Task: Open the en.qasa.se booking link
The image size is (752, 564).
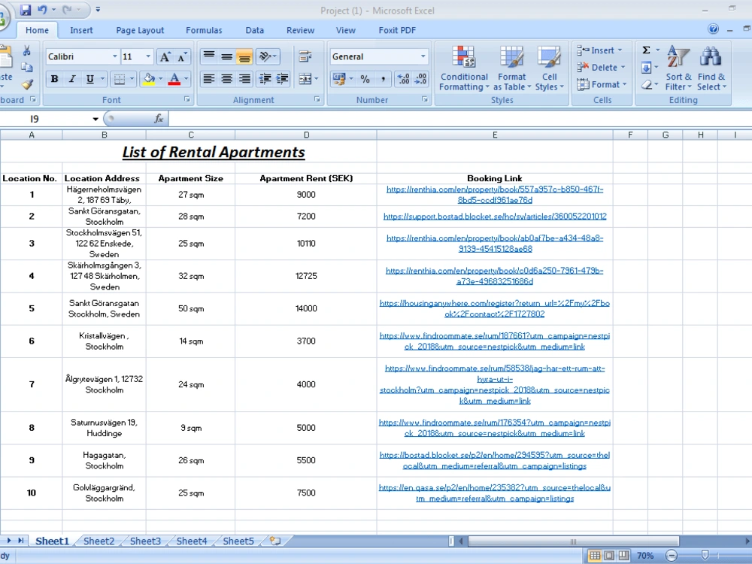Action: pos(495,493)
